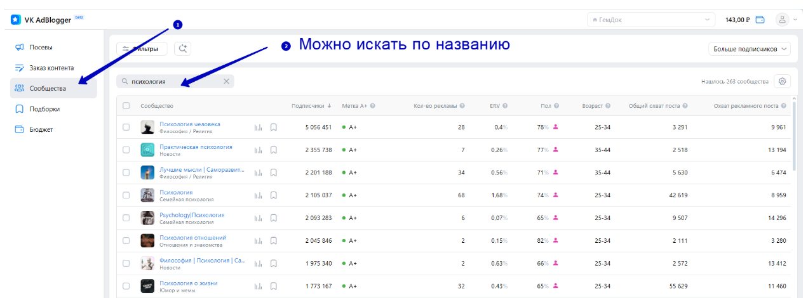The width and height of the screenshot is (808, 298).
Task: Bookmark the Психология отношений community
Action: (274, 241)
